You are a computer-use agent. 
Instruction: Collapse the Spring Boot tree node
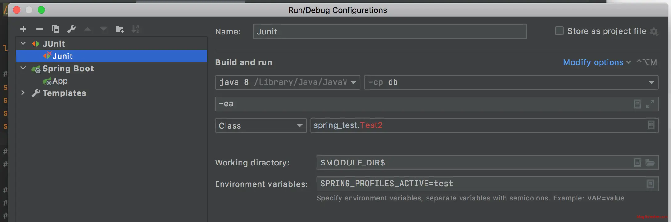click(x=23, y=68)
